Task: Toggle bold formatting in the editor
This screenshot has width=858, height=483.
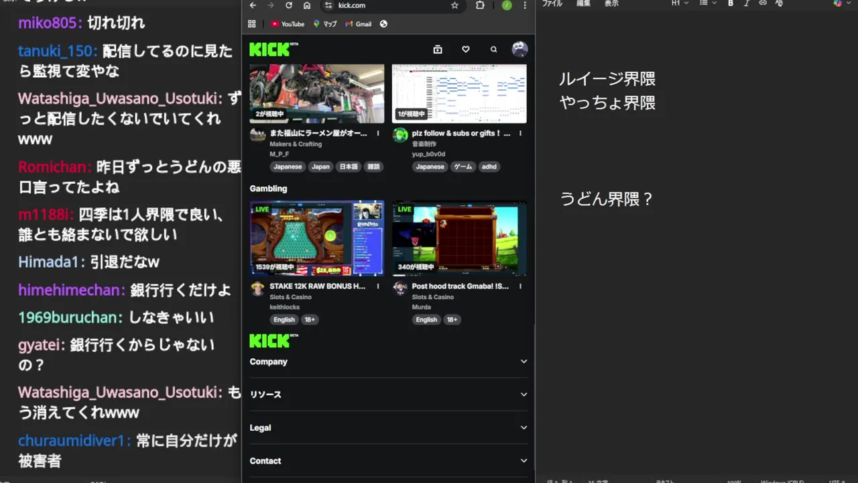Action: click(731, 3)
